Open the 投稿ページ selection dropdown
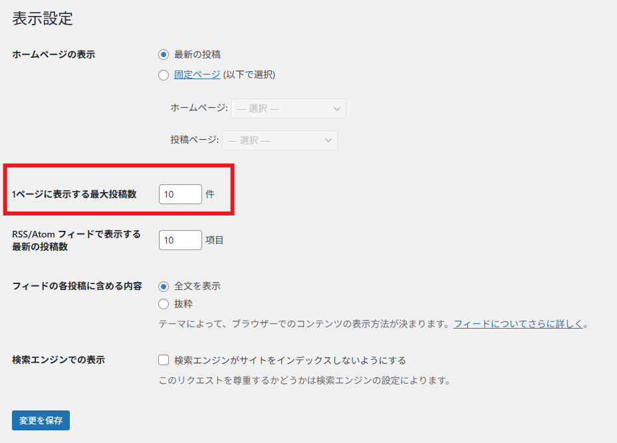This screenshot has width=617, height=443. (x=279, y=140)
